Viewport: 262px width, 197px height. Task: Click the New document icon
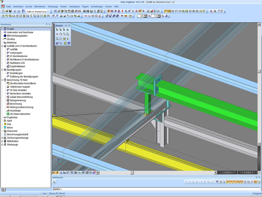click(x=3, y=11)
